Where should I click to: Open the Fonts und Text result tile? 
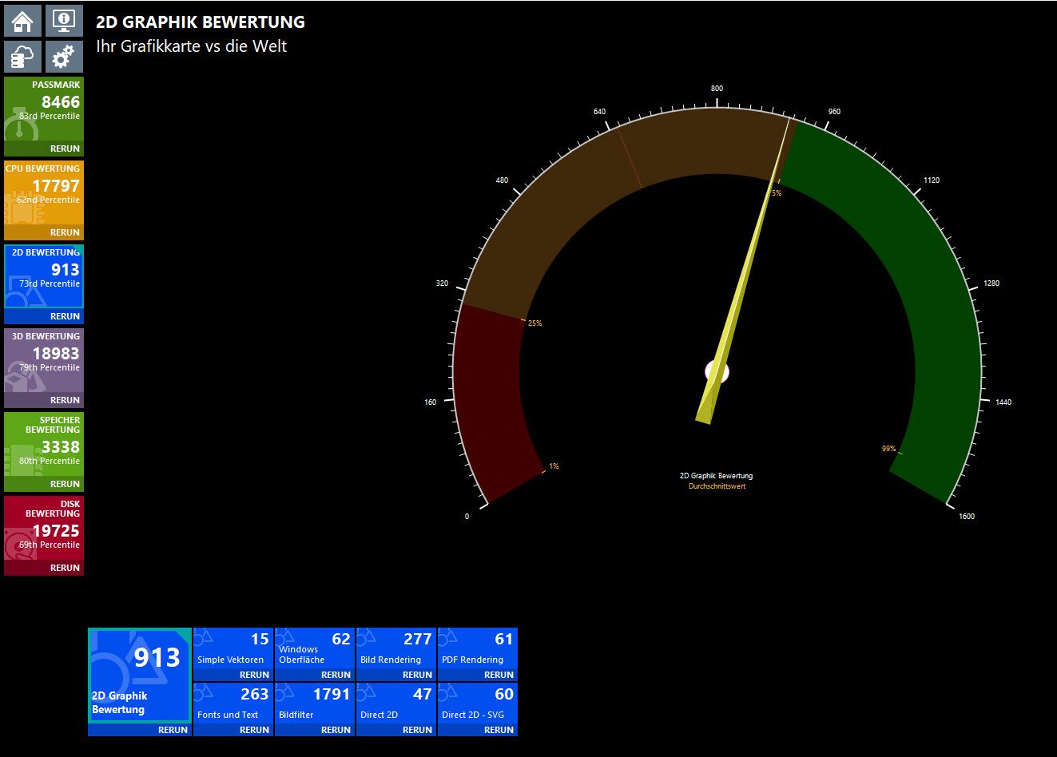click(x=233, y=703)
